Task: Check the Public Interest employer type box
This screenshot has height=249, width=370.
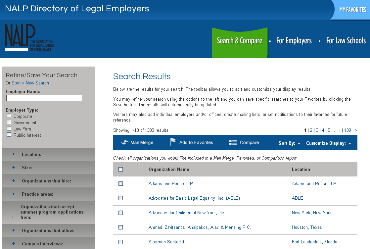Action: pos(9,134)
